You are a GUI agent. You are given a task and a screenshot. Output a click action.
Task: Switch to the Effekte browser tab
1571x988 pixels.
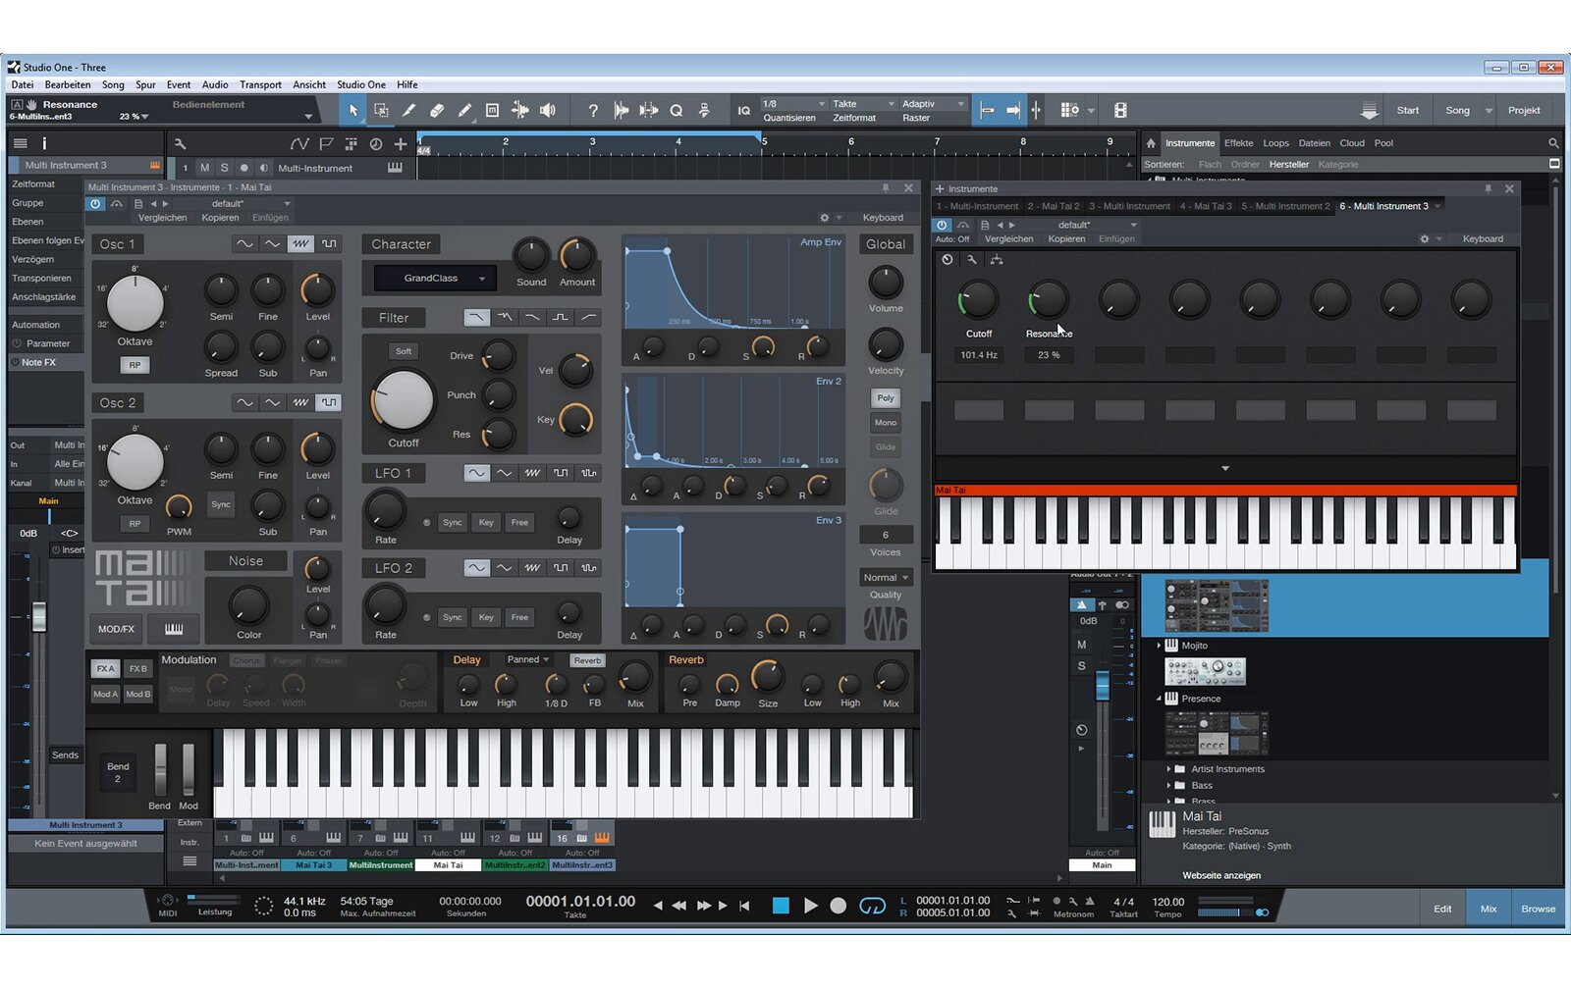pos(1239,143)
